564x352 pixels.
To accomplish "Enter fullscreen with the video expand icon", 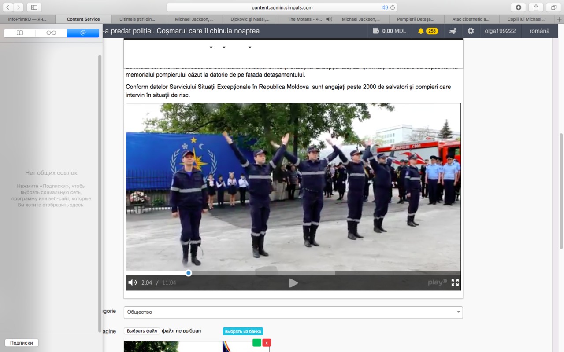I will click(455, 282).
